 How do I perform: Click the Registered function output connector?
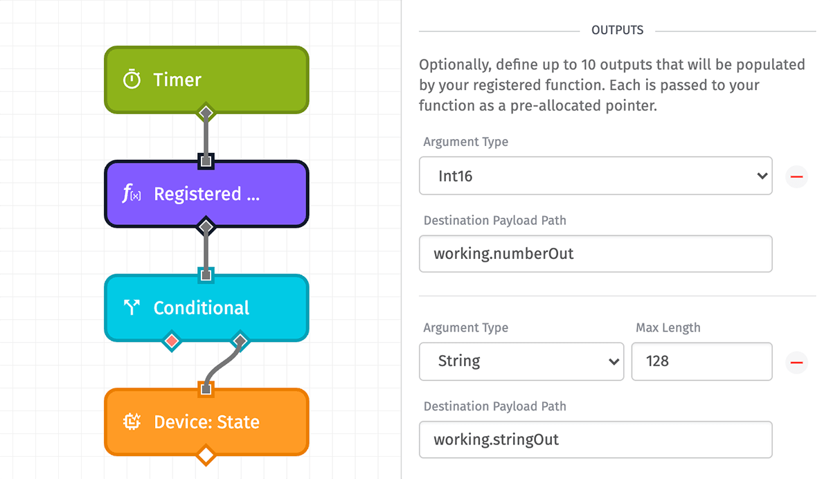pyautogui.click(x=206, y=226)
